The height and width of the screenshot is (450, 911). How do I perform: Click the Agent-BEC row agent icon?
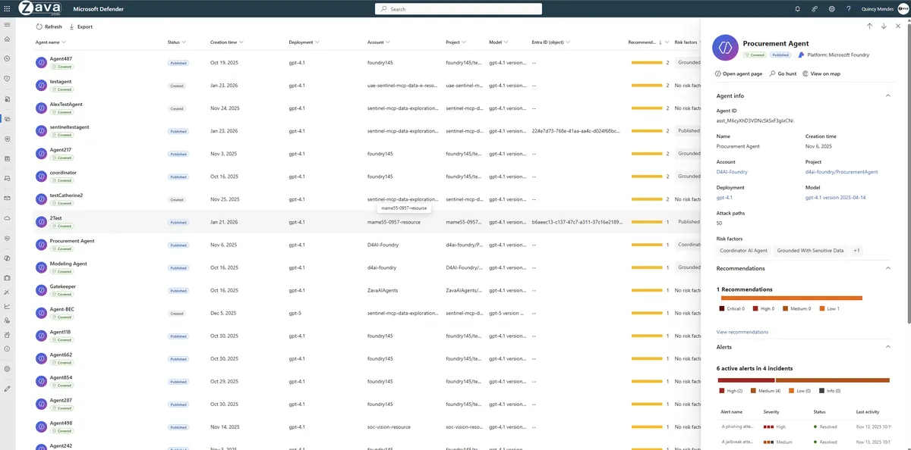point(41,313)
